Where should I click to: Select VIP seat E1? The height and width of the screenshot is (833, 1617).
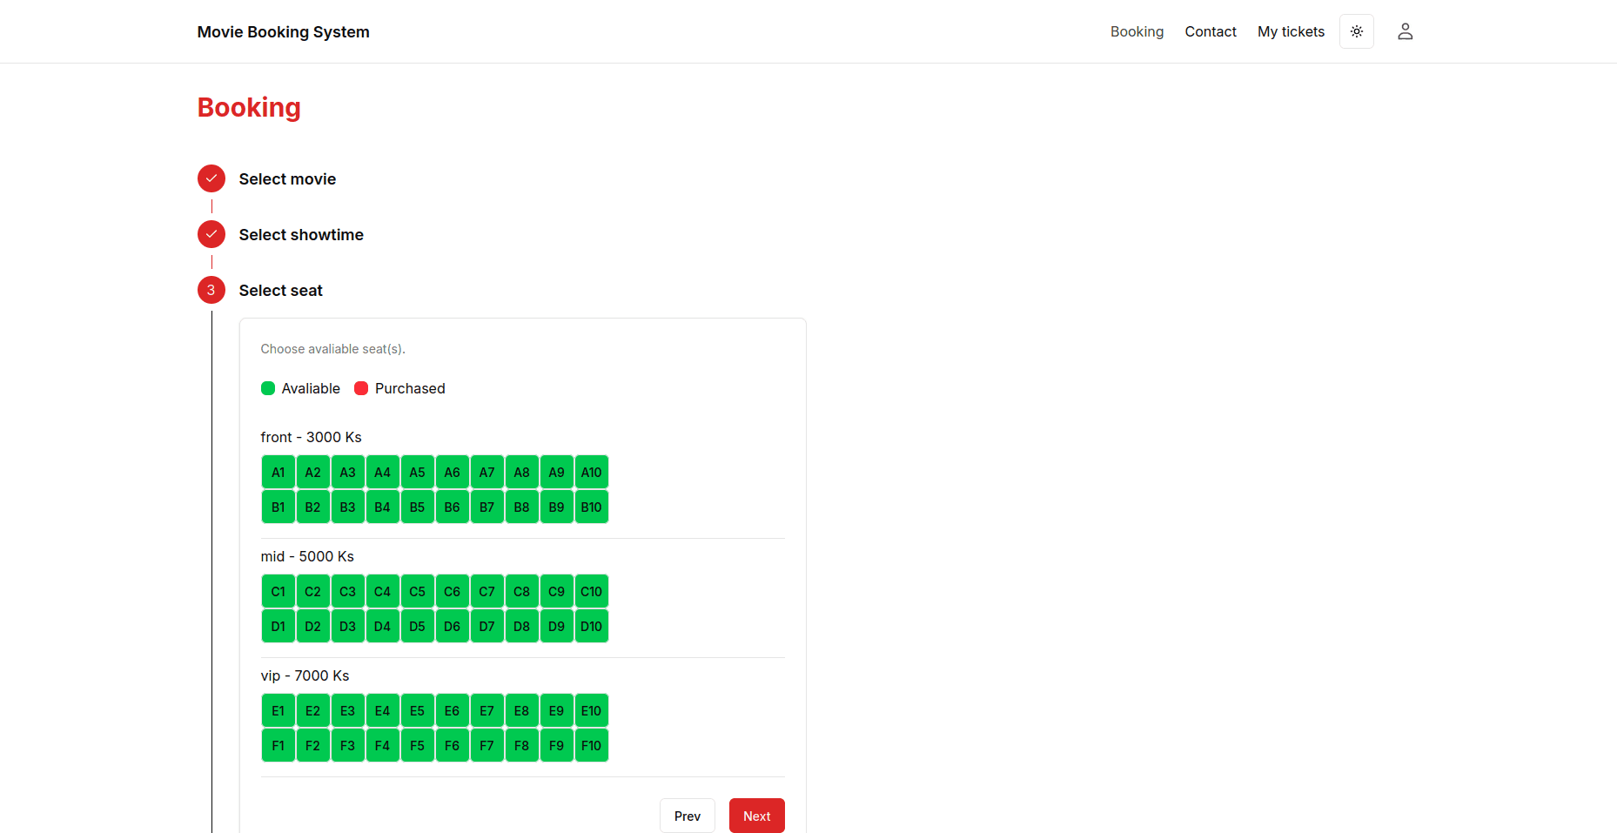[278, 710]
